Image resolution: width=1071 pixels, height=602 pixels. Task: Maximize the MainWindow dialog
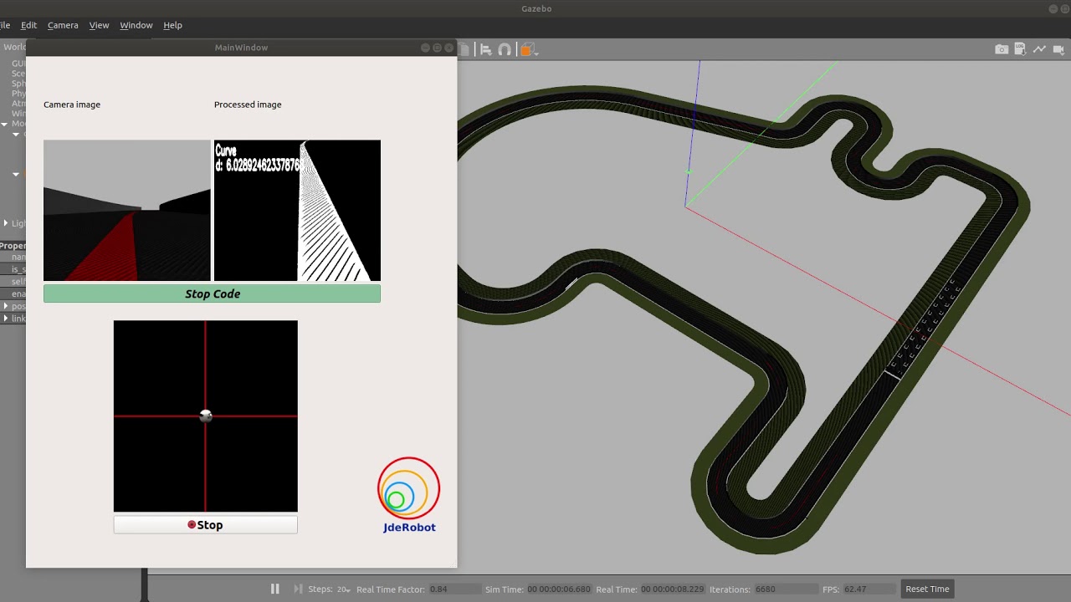(x=437, y=48)
